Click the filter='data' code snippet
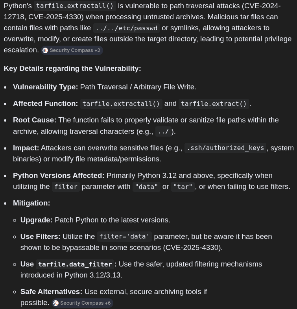Image resolution: width=297 pixels, height=309 pixels. [x=124, y=237]
